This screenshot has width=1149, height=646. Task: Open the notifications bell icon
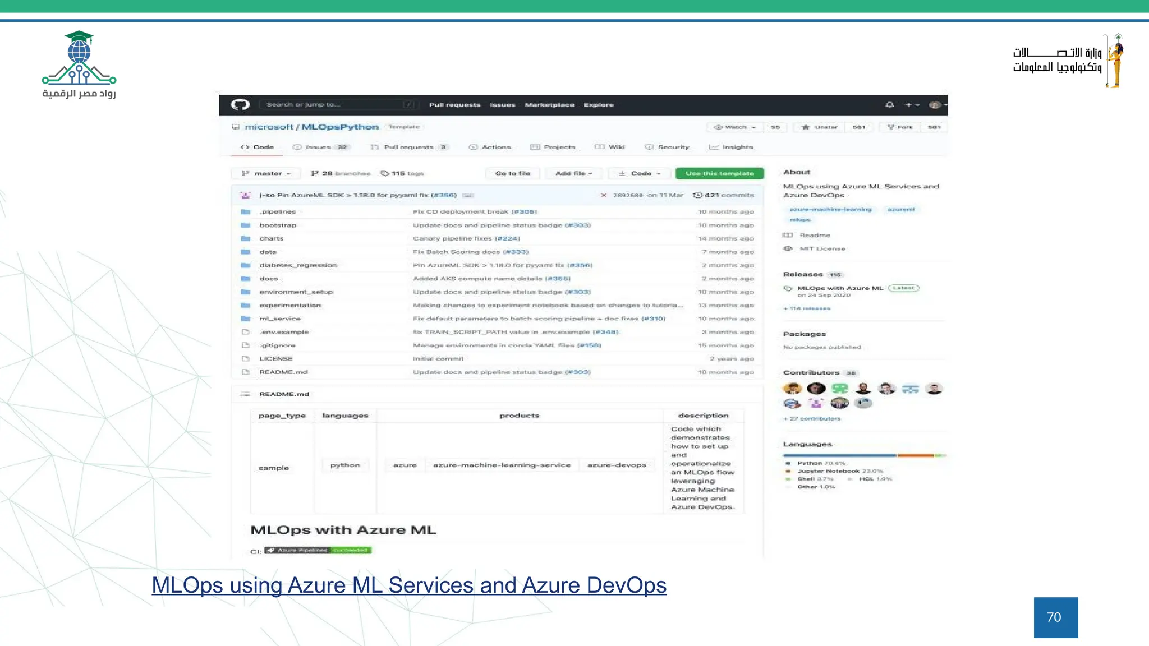[x=890, y=105]
